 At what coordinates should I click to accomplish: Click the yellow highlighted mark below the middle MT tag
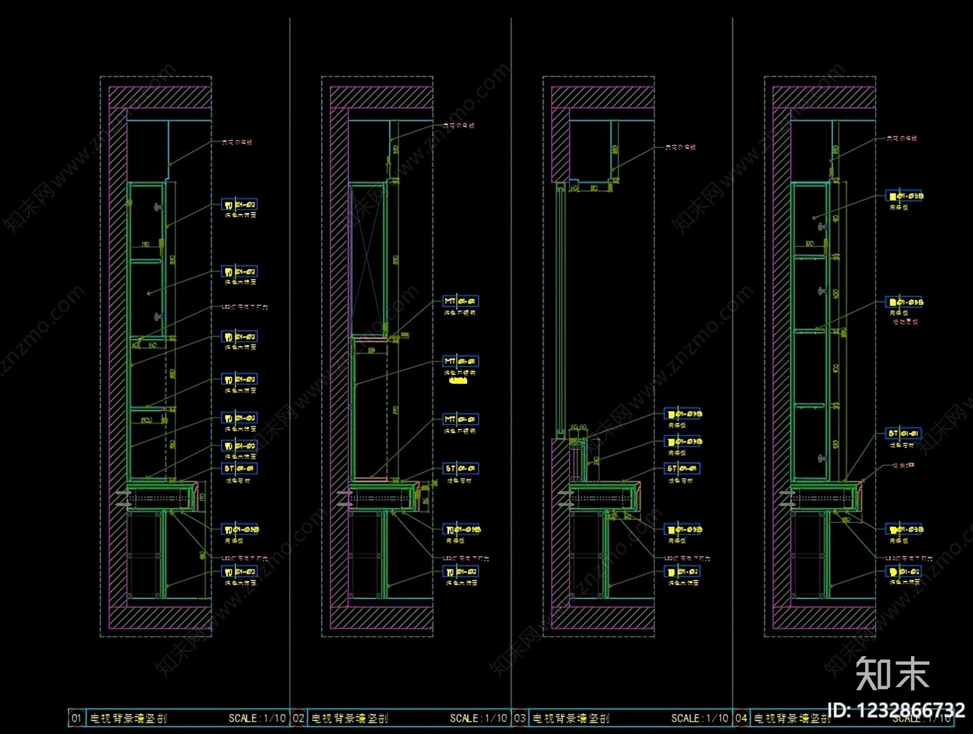[x=458, y=381]
